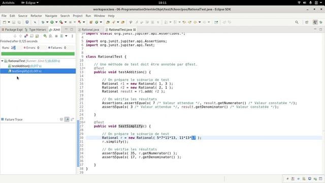Image resolution: width=325 pixels, height=183 pixels.
Task: Open the Eclipse app menu in top bar
Action: [30, 3]
